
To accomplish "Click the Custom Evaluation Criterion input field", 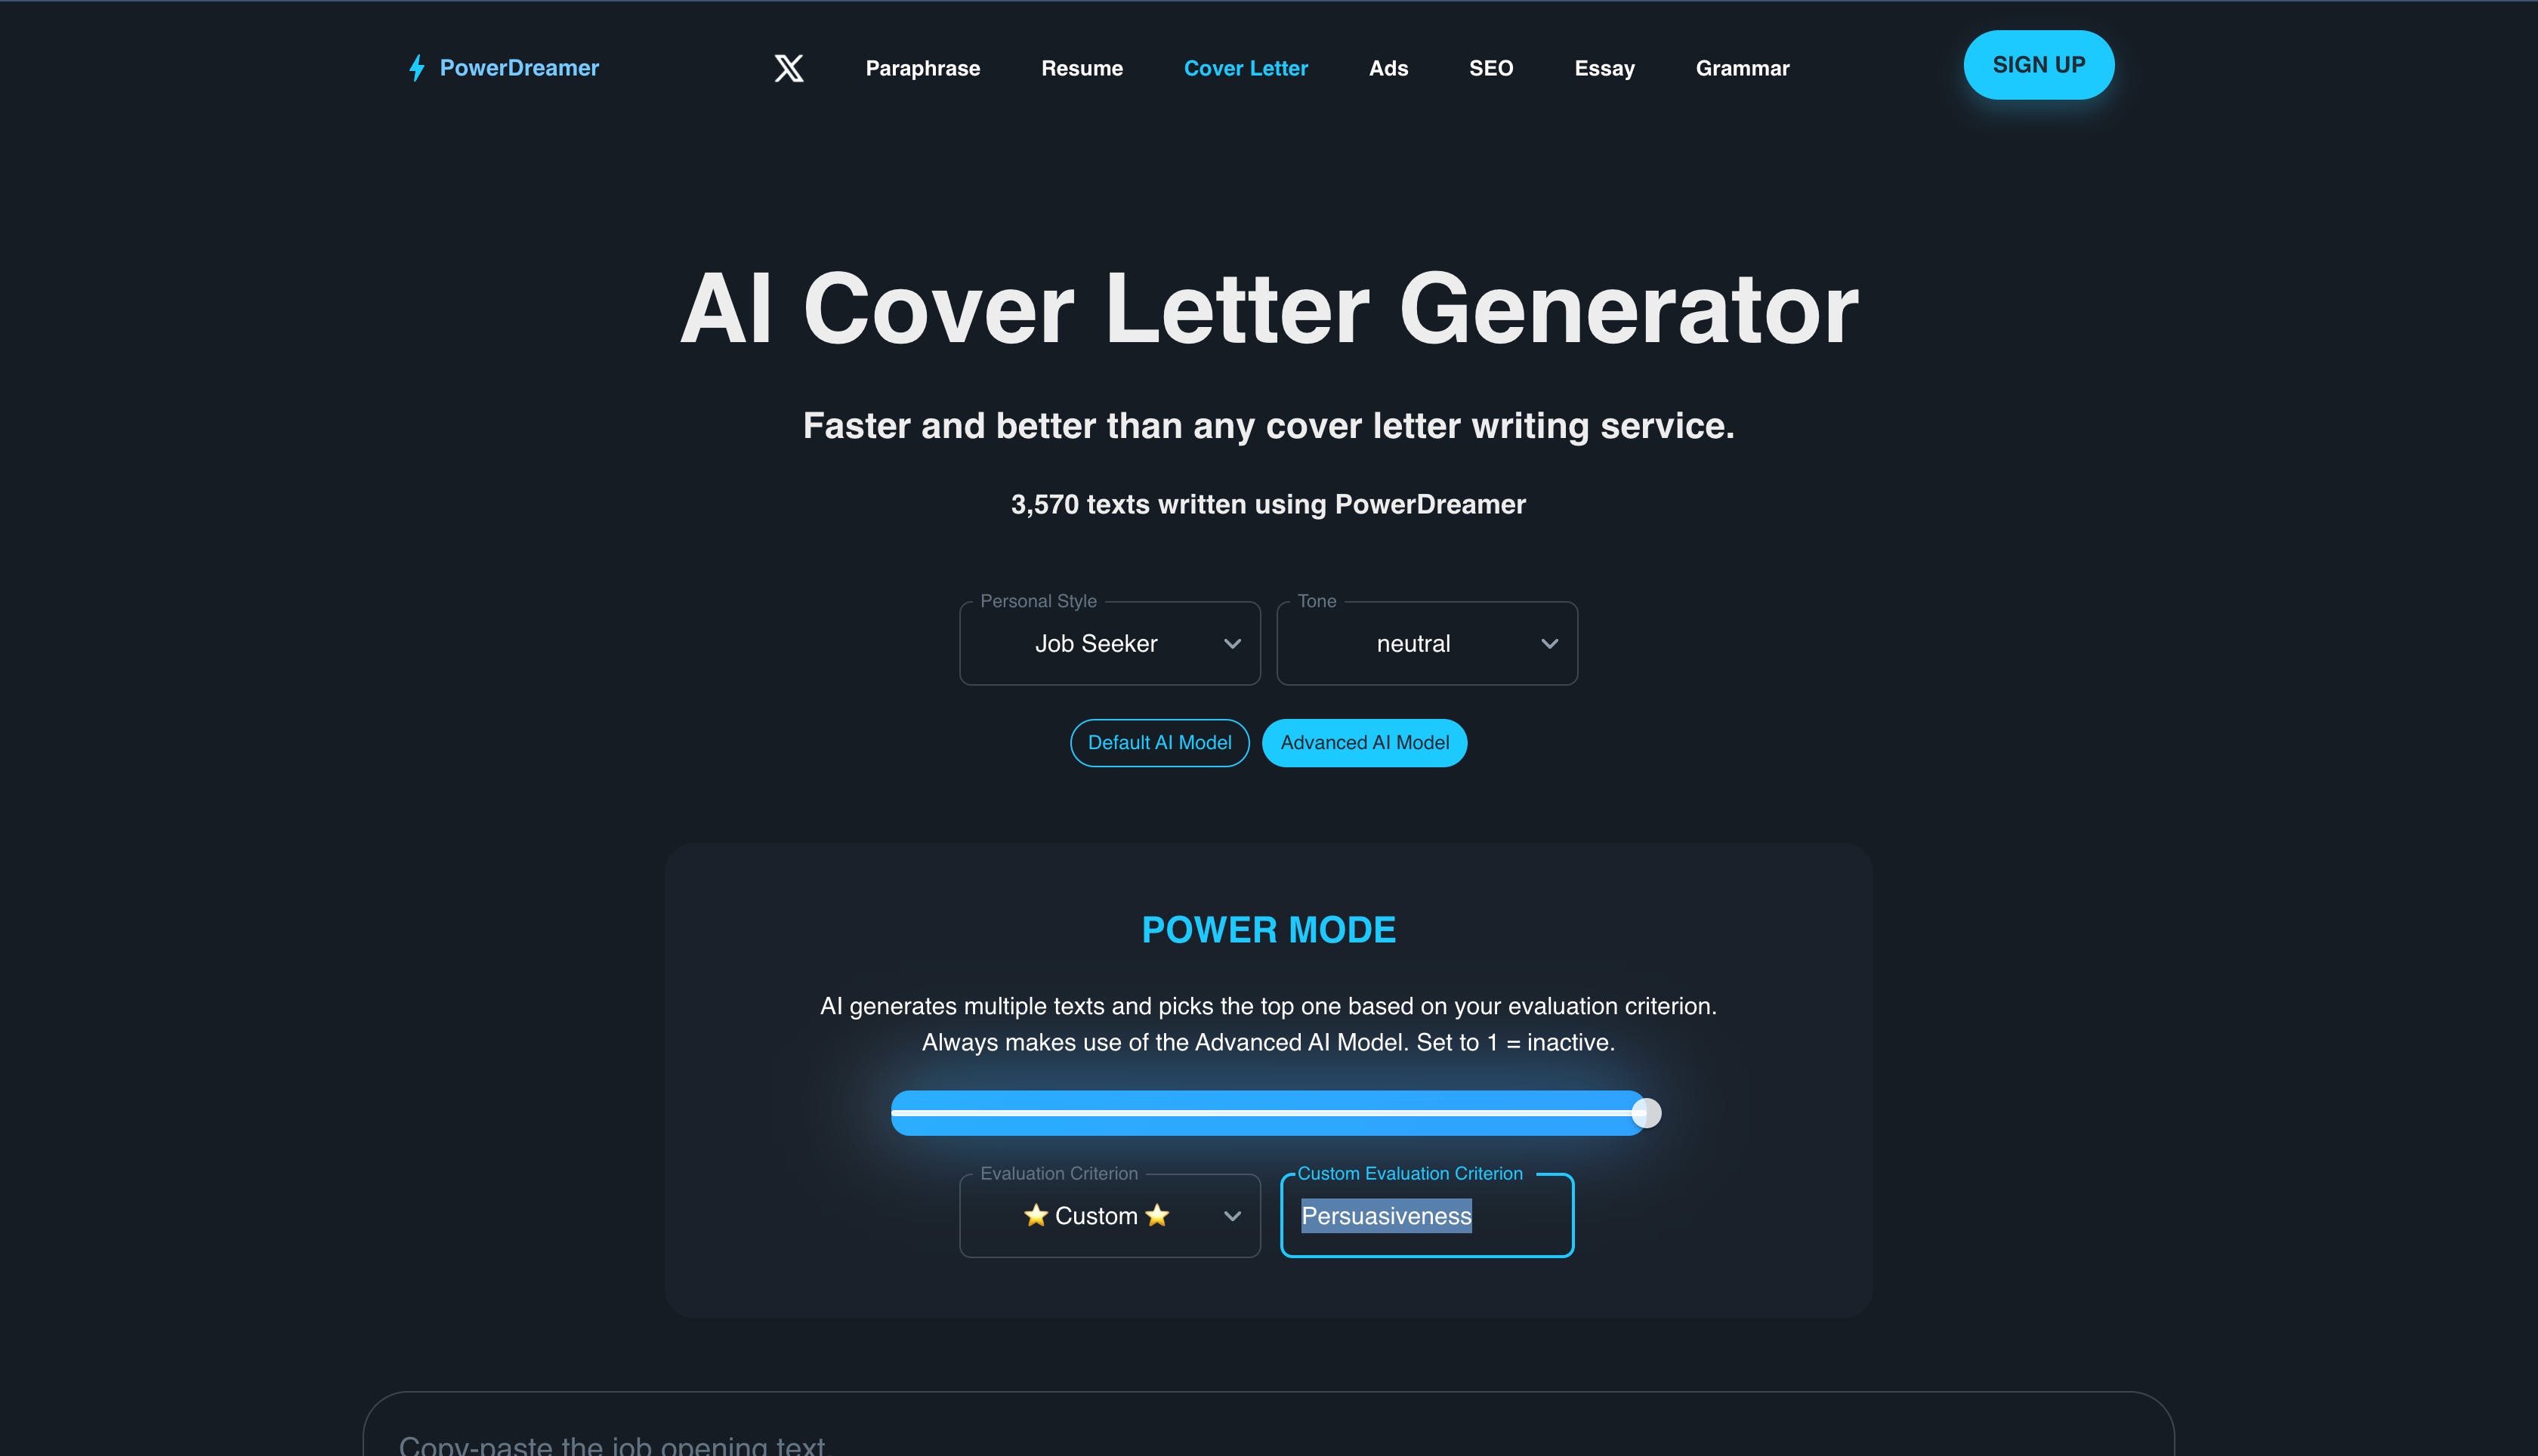I will click(1426, 1215).
